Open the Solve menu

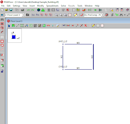point(63,6)
